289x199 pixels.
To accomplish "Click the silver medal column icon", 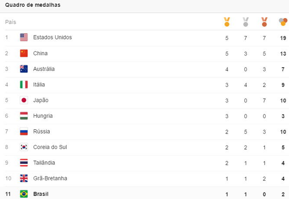I will pyautogui.click(x=246, y=21).
